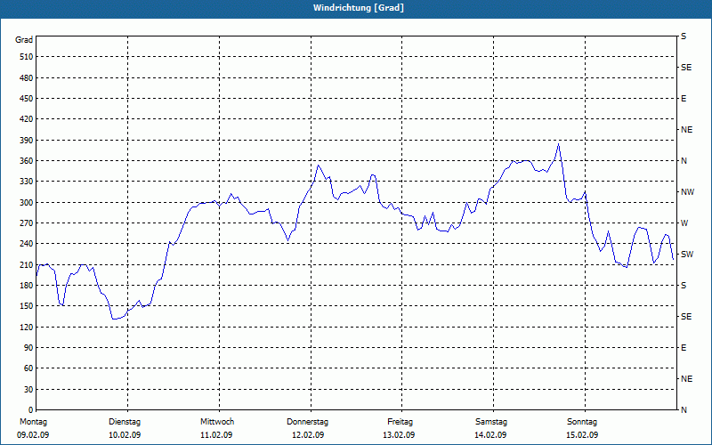Select the 450 degree axis label
712x445 pixels.
pos(27,99)
